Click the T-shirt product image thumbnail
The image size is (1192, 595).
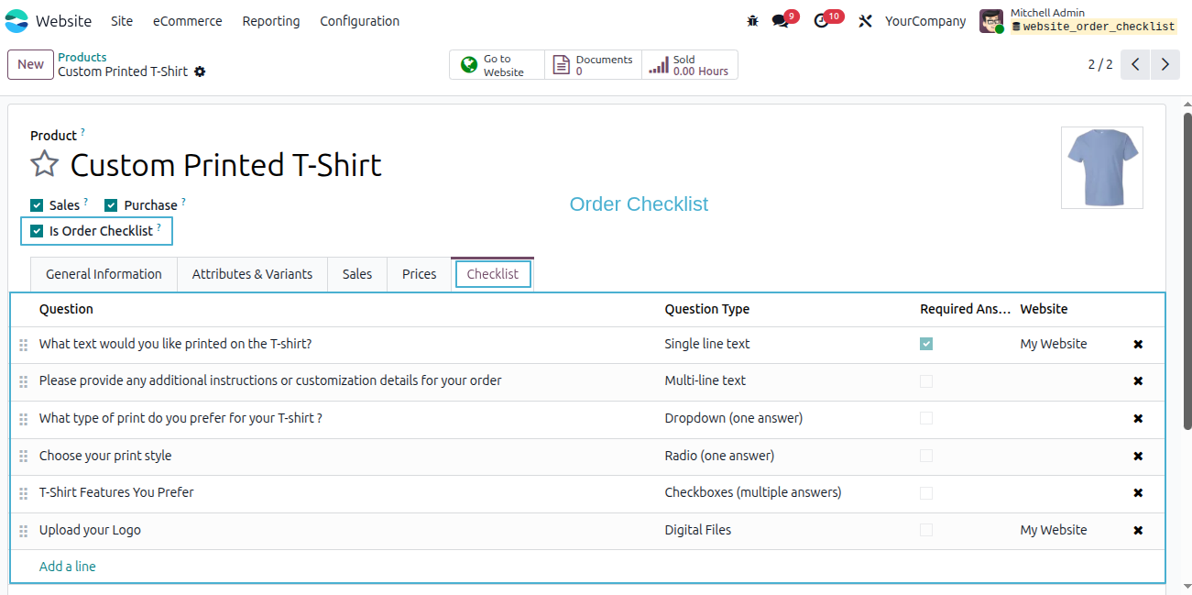(1102, 168)
